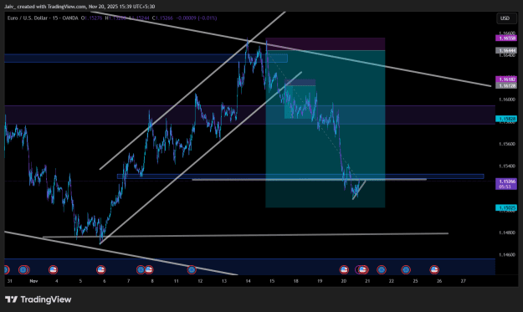Viewport: 523px width, 312px height.
Task: Click US flag event icon above date 6
Action: point(100,269)
